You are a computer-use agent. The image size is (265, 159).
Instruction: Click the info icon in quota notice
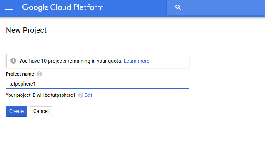point(13,61)
